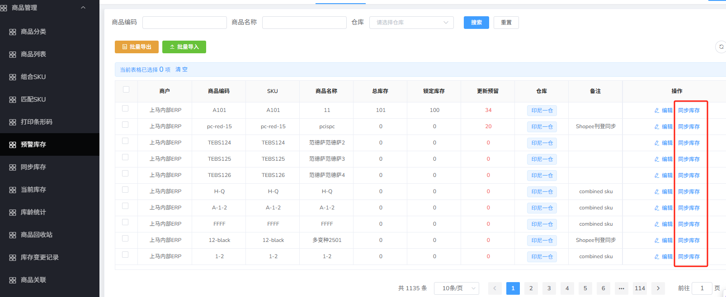Check the box for the pc-red-15 row
Screen dimensions: 726x297
(x=125, y=125)
